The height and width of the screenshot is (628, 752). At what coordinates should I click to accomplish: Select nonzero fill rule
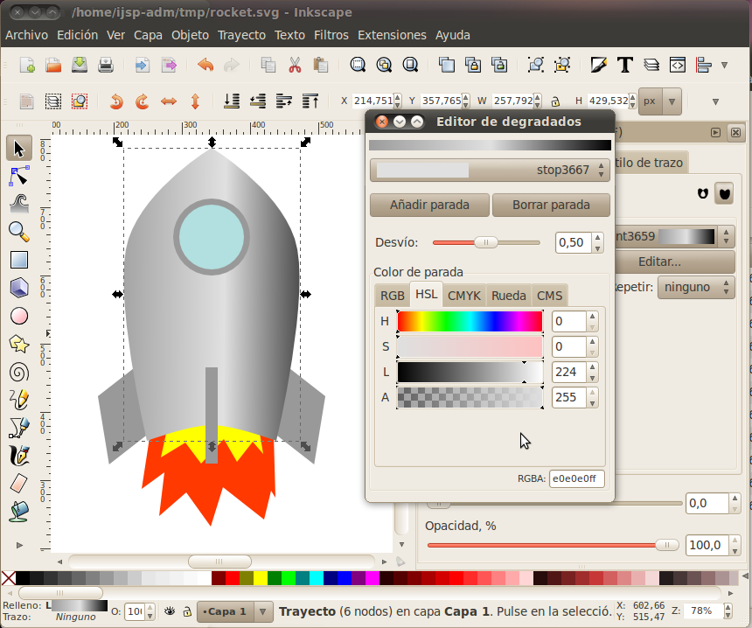point(724,193)
